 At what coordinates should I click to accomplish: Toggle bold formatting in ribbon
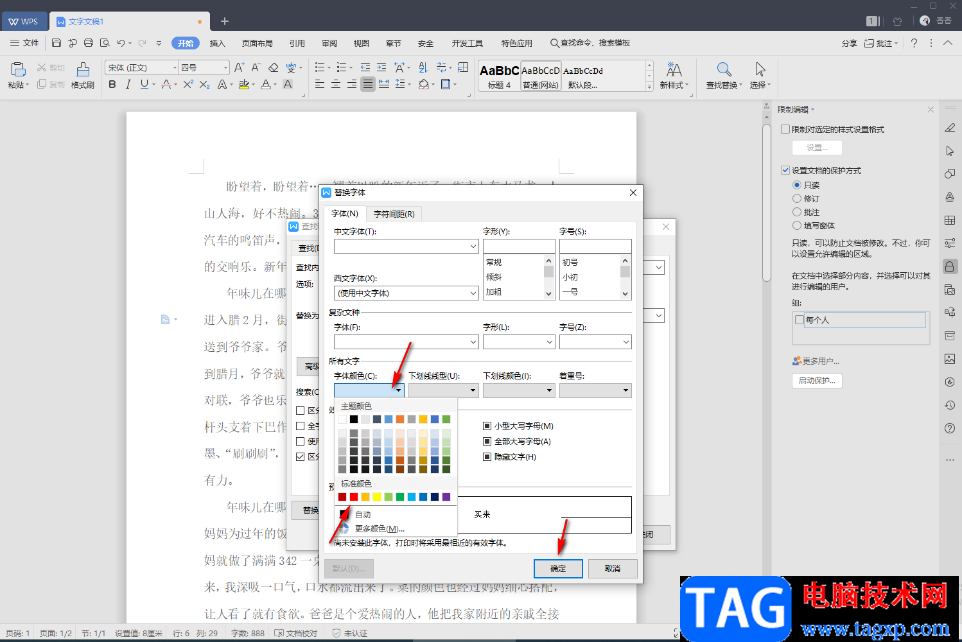point(112,84)
